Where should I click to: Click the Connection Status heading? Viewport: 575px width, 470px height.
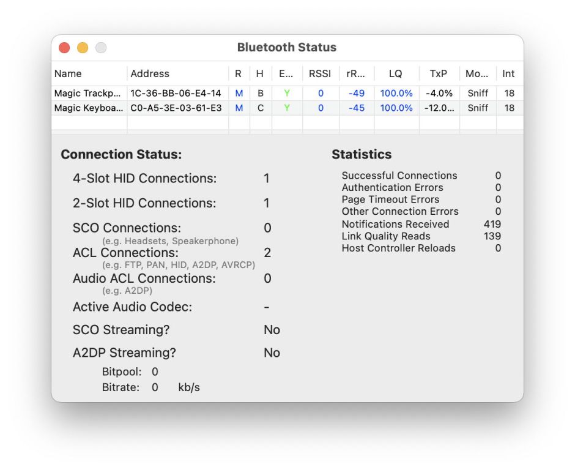point(121,154)
